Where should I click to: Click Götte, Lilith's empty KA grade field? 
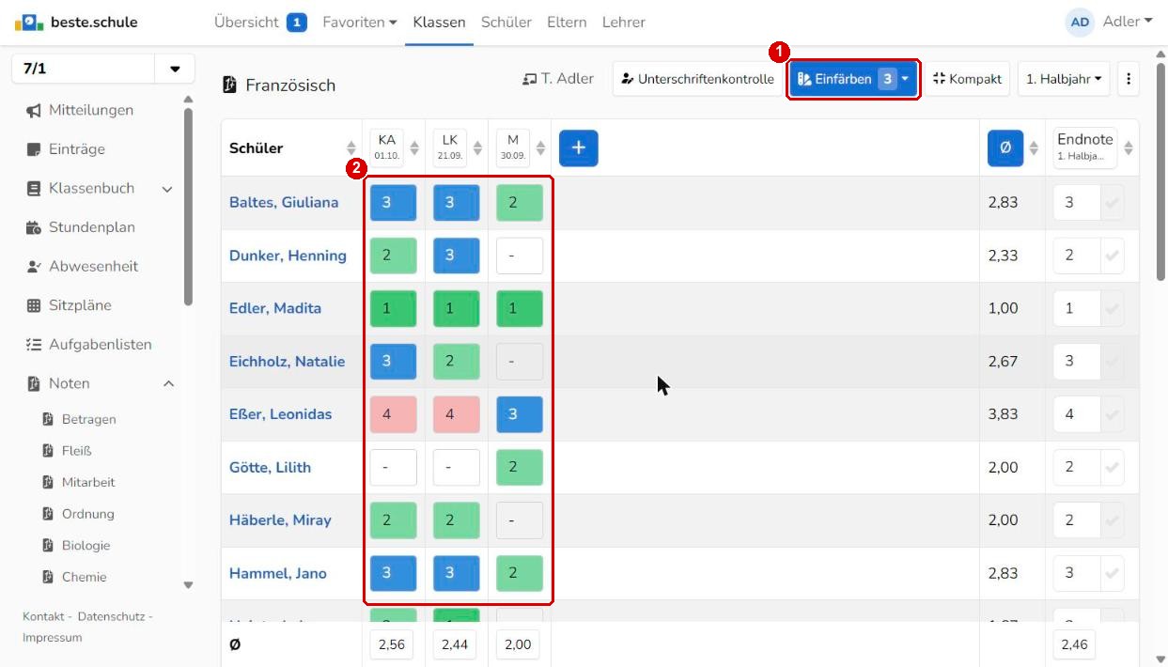tap(393, 468)
